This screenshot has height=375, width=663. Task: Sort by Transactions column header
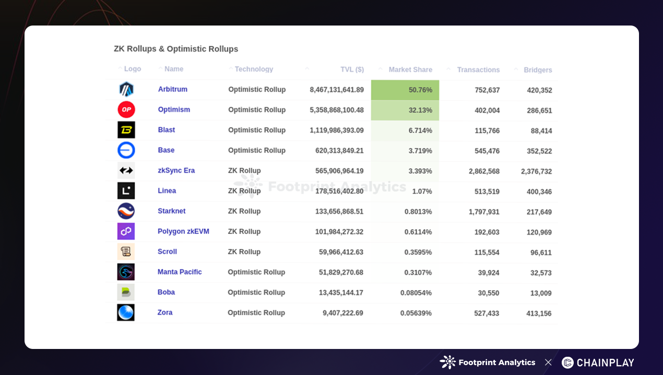tap(478, 70)
